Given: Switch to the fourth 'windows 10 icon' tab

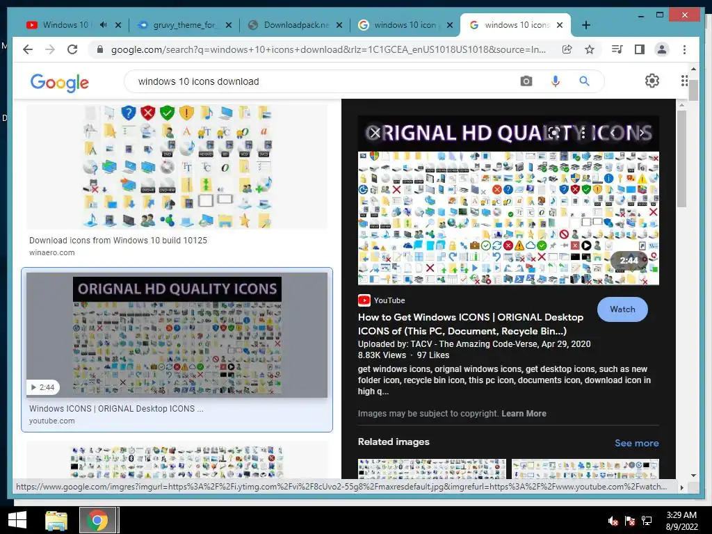Looking at the screenshot, I should click(x=405, y=25).
